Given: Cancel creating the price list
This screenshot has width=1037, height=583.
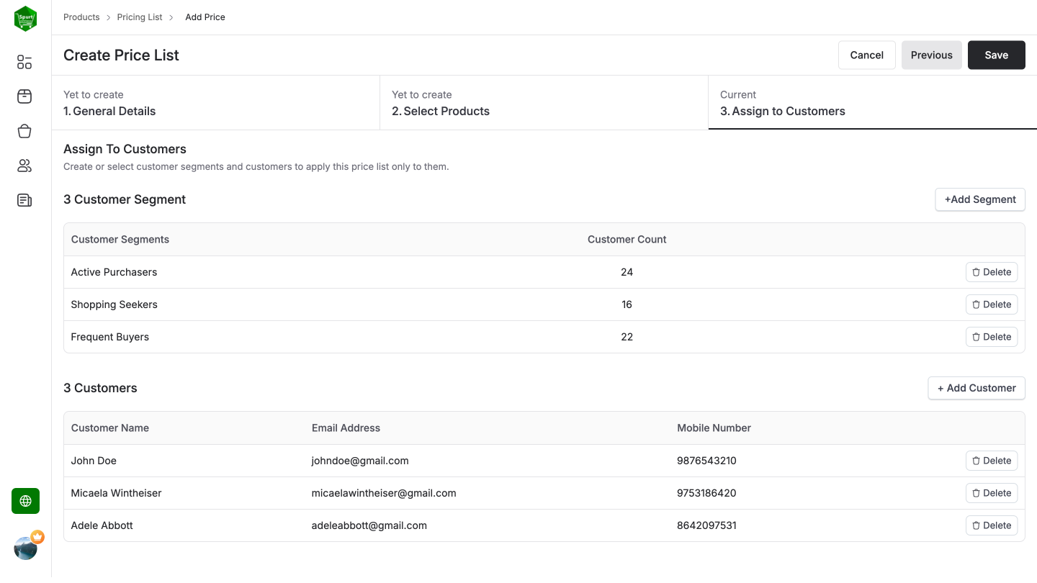Looking at the screenshot, I should [x=866, y=55].
